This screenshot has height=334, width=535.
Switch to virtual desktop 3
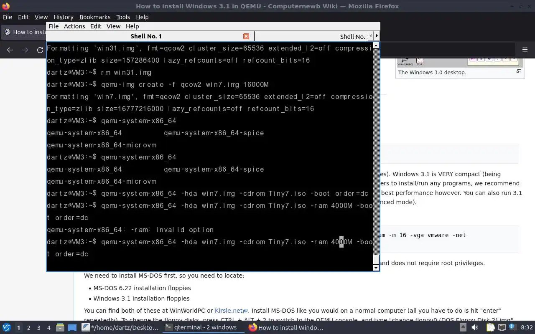click(x=38, y=328)
